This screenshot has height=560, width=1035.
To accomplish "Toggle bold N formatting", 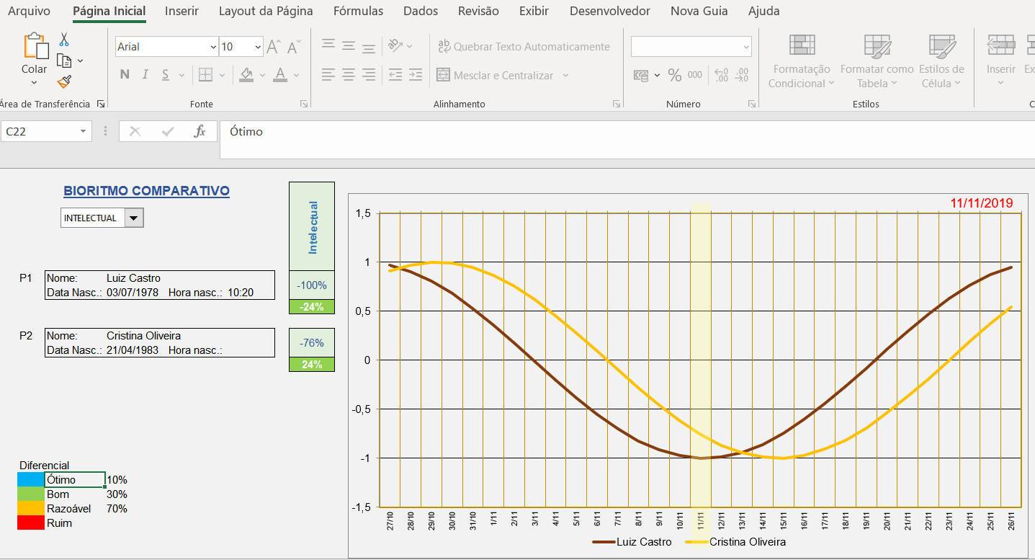I will click(125, 74).
